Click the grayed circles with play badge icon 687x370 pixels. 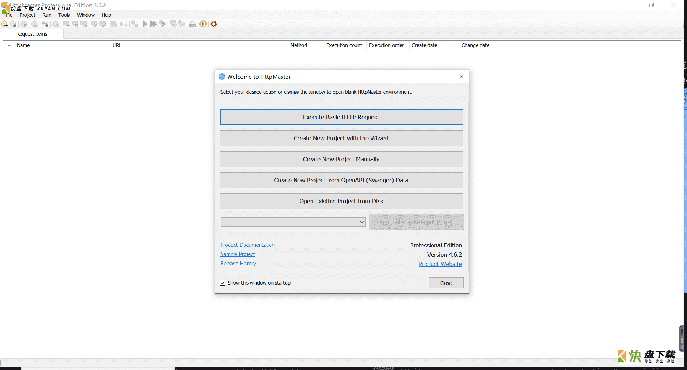pos(182,24)
